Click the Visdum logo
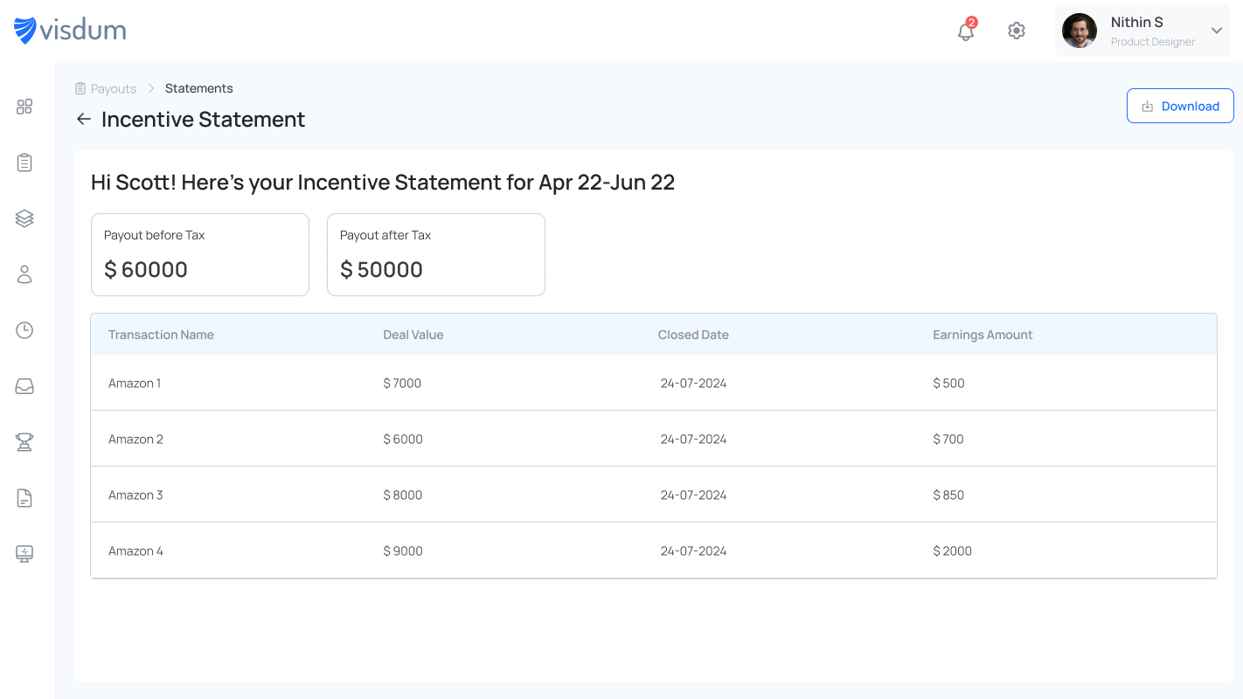 coord(70,31)
